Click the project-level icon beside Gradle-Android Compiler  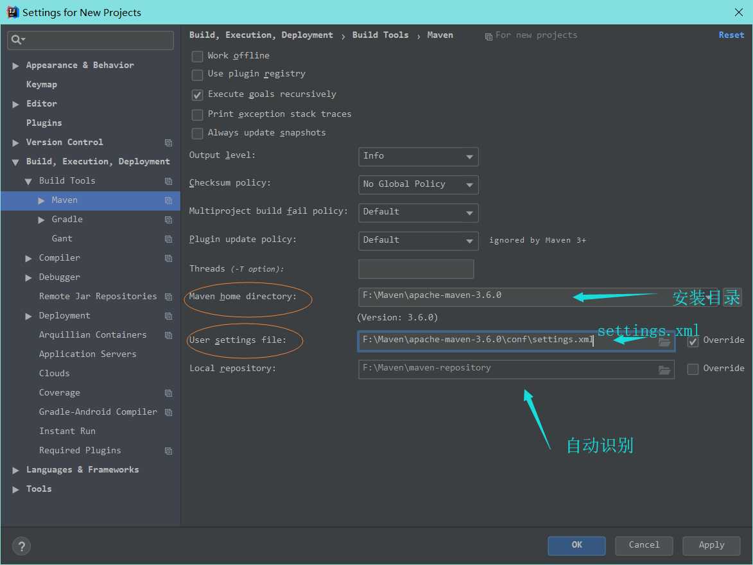click(169, 412)
